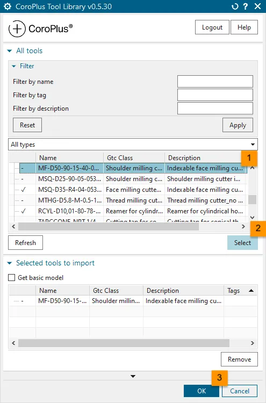The height and width of the screenshot is (403, 266).
Task: Sort the selected tools by the Name column
Action: point(62,290)
